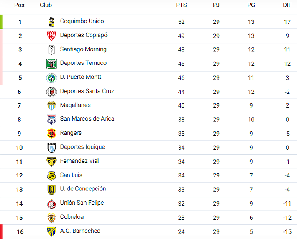
Task: Open the D. Puerto Montt badge
Action: tap(51, 77)
